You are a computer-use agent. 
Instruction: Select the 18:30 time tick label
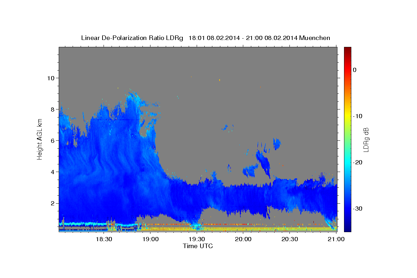point(103,239)
